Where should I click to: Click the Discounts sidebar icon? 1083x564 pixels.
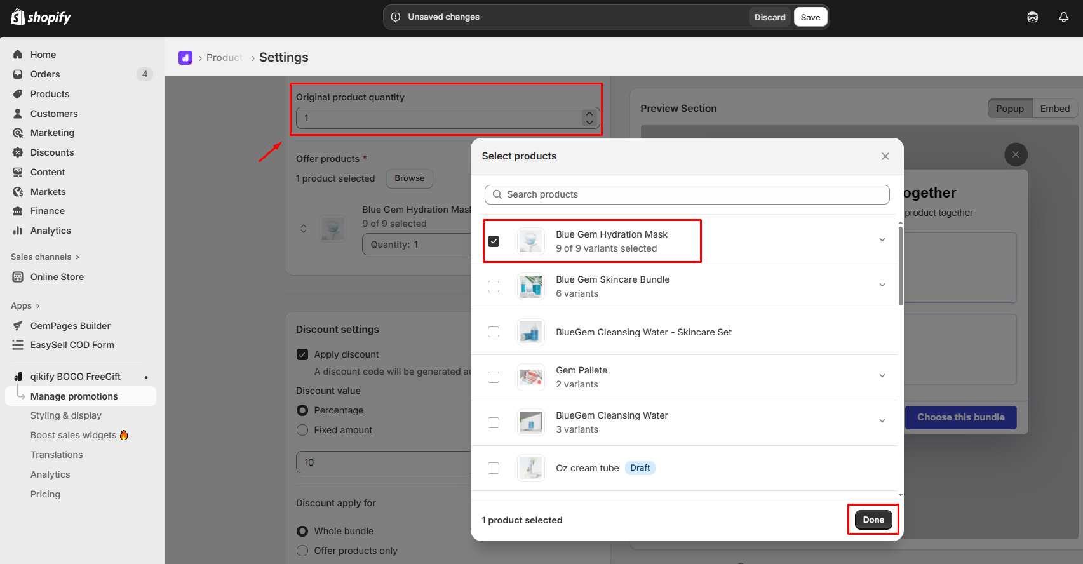(18, 152)
